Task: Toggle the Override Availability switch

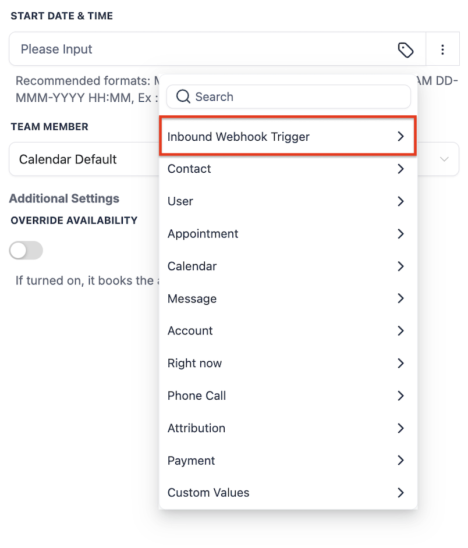Action: [x=26, y=250]
